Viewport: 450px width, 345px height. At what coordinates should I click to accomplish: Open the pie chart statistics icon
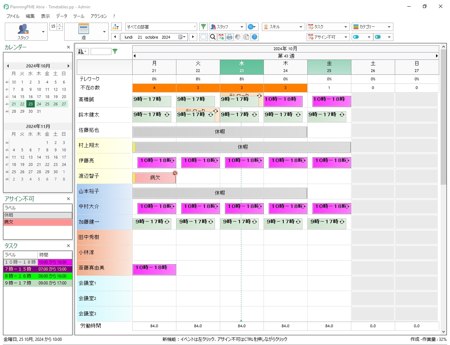pyautogui.click(x=238, y=37)
